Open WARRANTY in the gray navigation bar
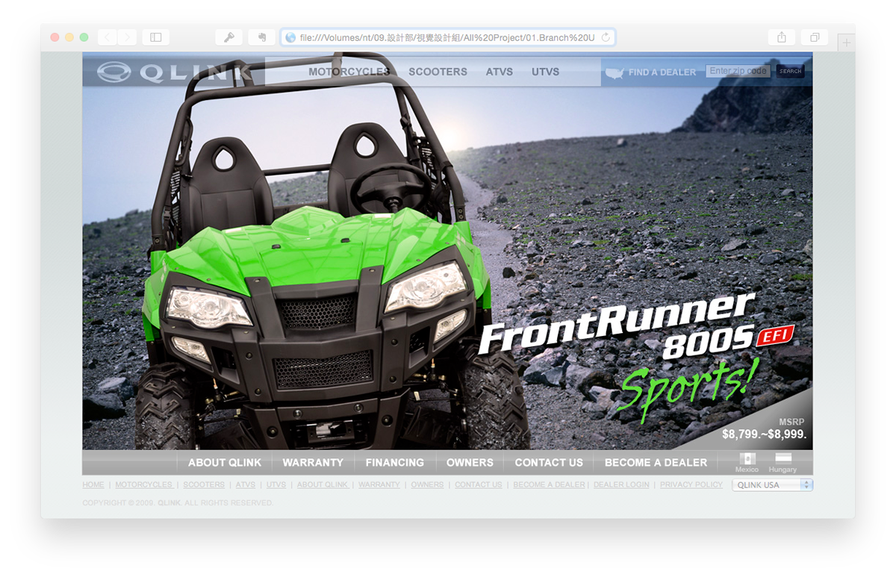 pyautogui.click(x=313, y=463)
